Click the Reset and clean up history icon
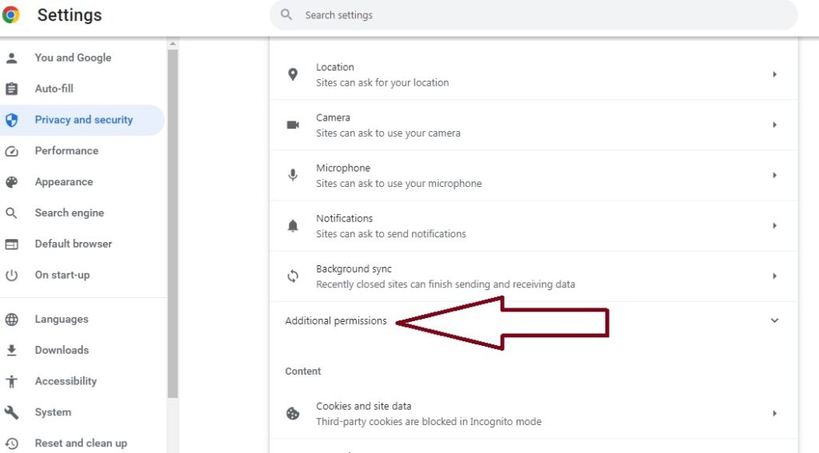Viewport: 819px width, 453px height. click(x=11, y=443)
